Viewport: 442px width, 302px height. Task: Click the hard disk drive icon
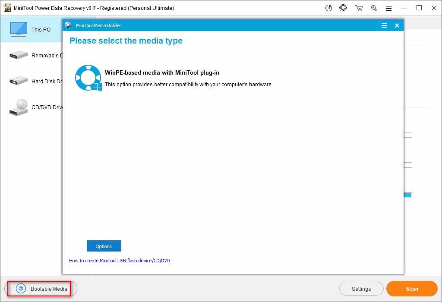18,81
